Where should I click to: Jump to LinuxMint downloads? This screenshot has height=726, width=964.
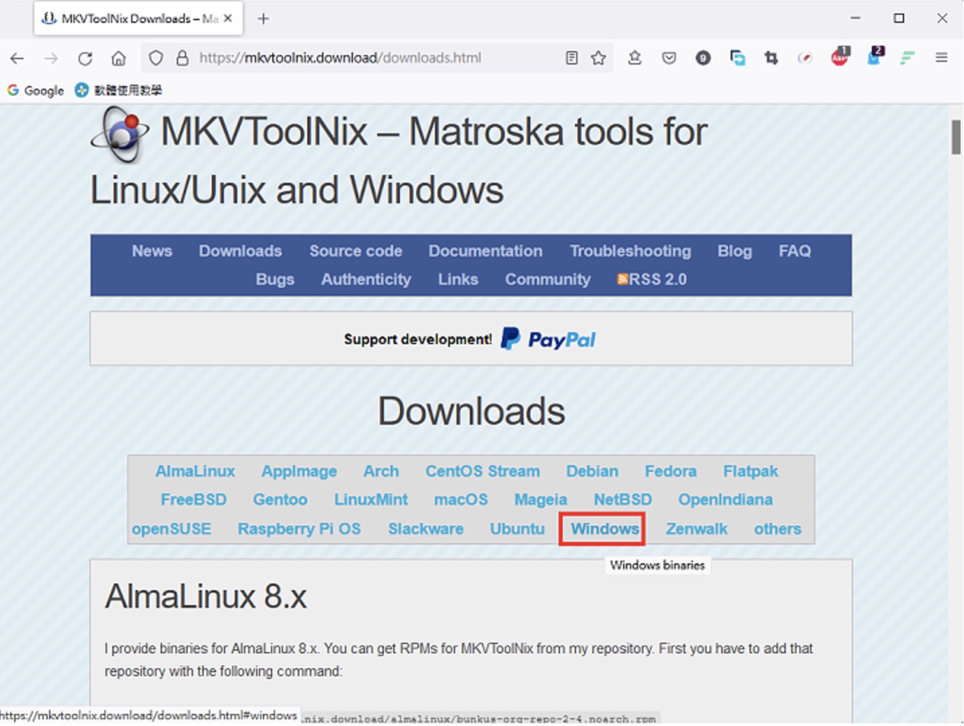click(x=371, y=500)
